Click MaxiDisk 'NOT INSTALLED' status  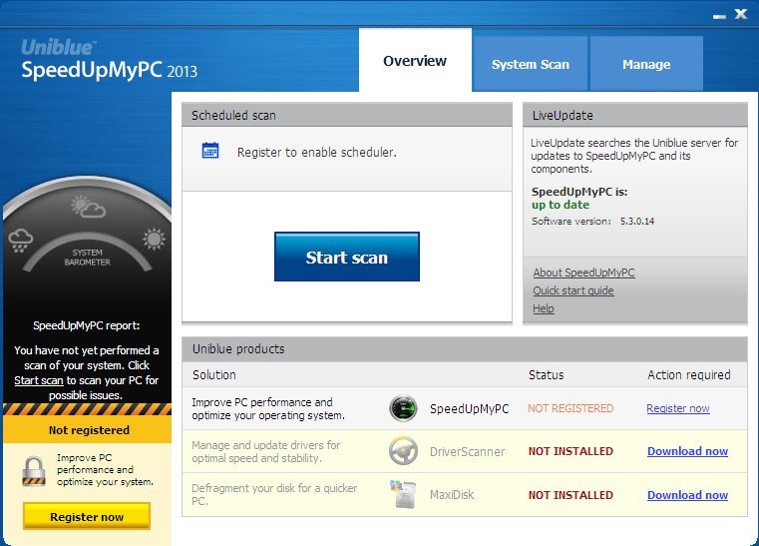[x=570, y=495]
